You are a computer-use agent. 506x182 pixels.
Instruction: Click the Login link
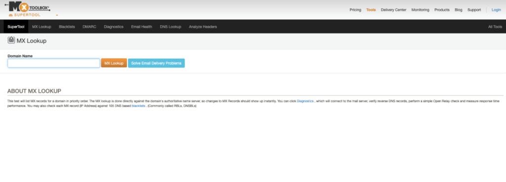(x=496, y=10)
